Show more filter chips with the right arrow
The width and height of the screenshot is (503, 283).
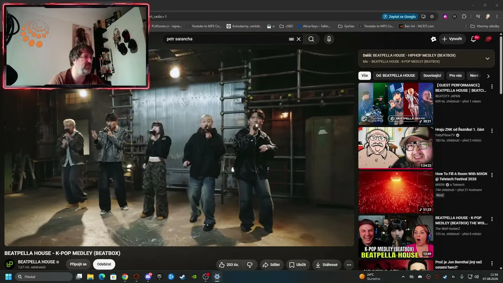(488, 76)
